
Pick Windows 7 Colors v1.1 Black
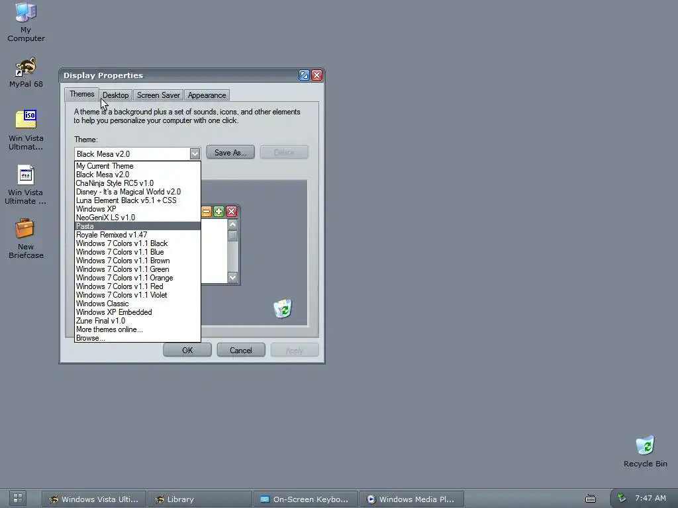[x=138, y=243]
